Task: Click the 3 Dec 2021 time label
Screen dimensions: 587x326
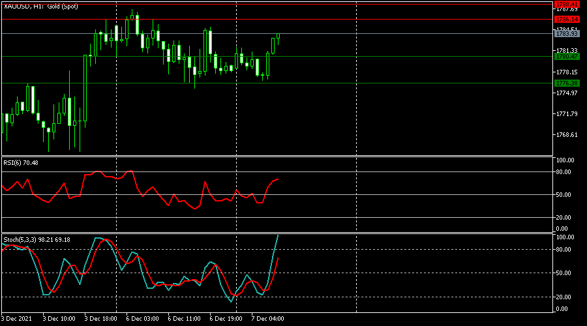Action: [16, 319]
